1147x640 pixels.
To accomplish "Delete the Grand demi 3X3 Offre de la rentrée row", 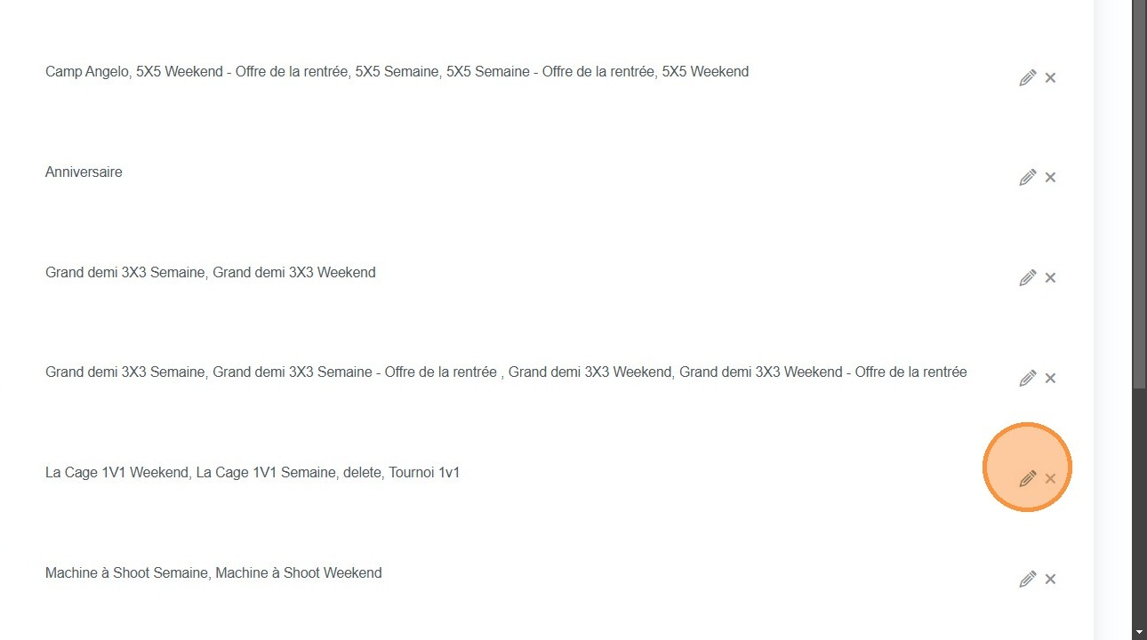I will 1050,379.
